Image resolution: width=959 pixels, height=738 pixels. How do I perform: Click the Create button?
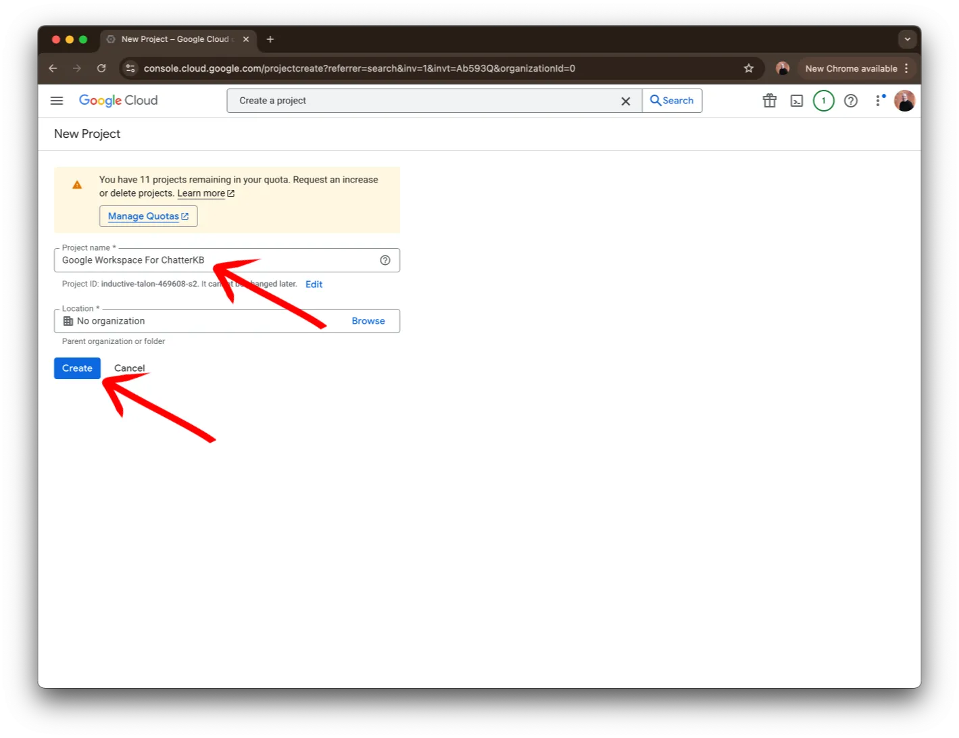tap(77, 368)
